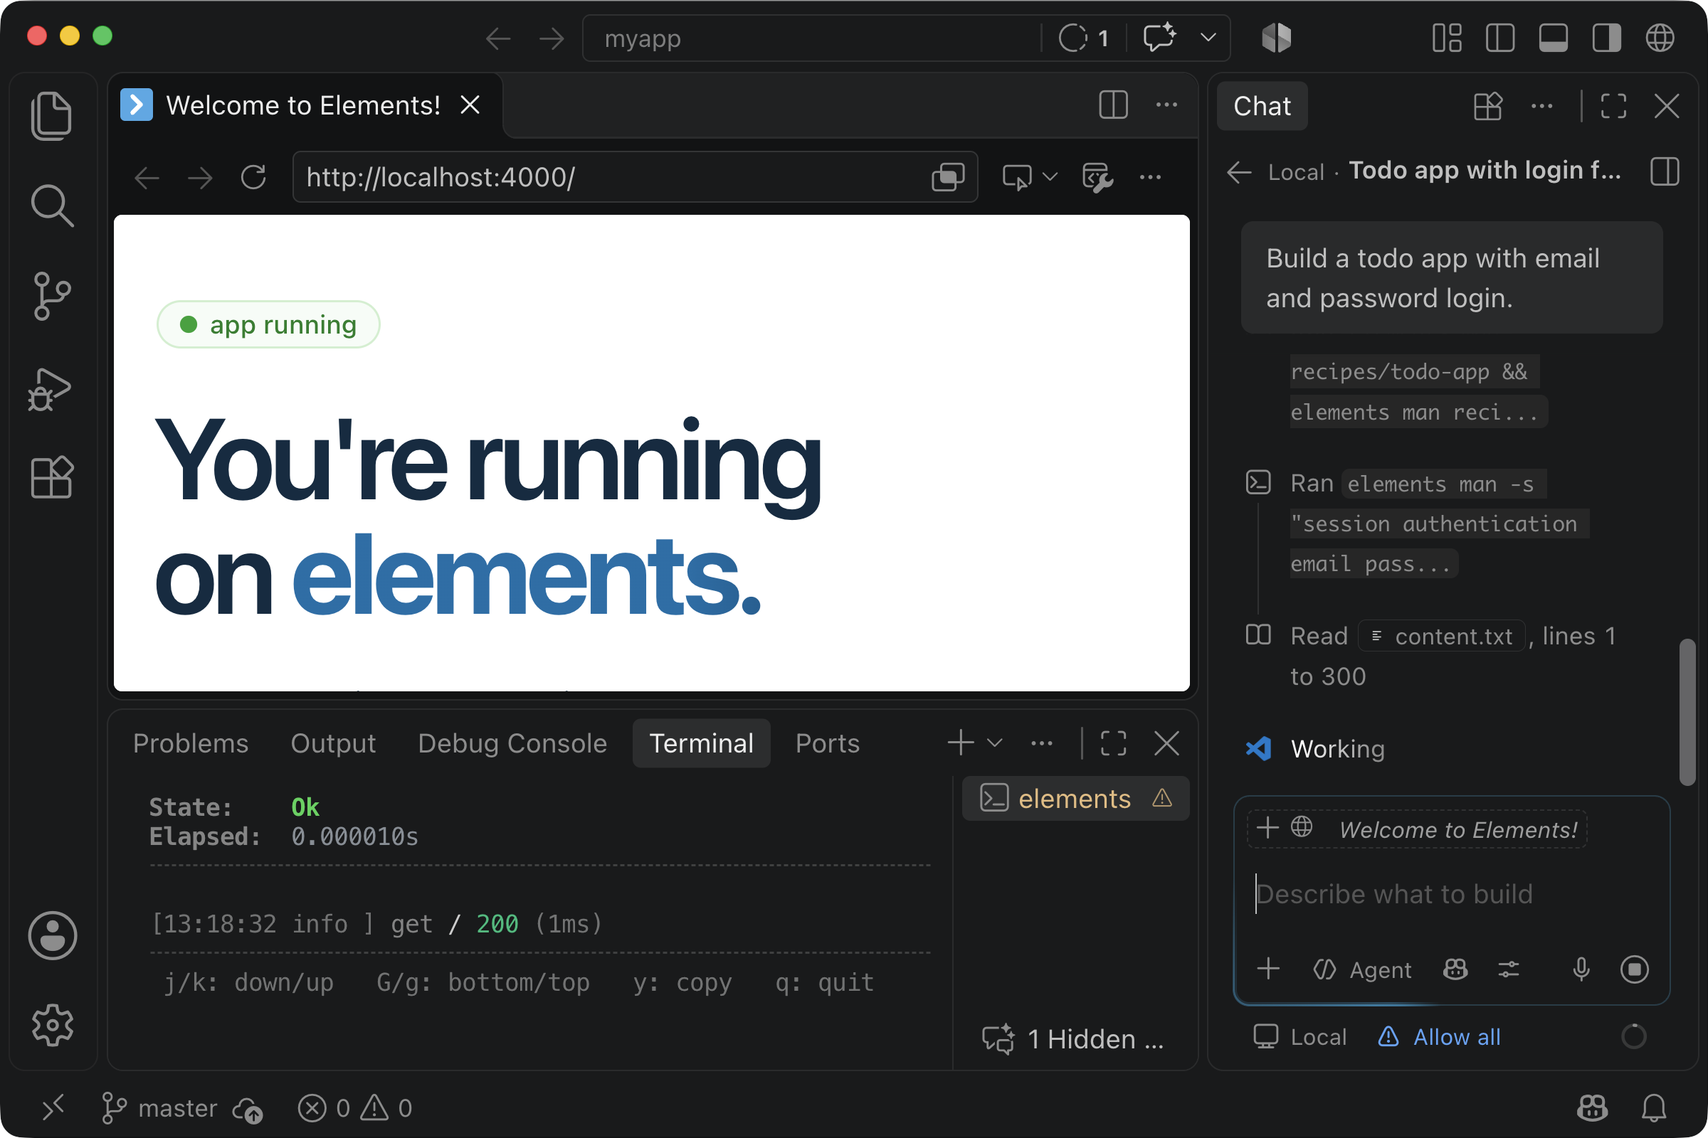The image size is (1708, 1138).
Task: Open the Search view in activity bar
Action: tap(51, 206)
